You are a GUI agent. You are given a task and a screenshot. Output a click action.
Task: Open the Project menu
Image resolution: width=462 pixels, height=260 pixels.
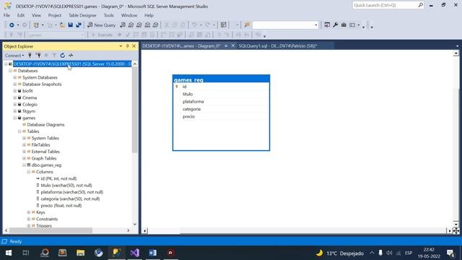point(55,15)
